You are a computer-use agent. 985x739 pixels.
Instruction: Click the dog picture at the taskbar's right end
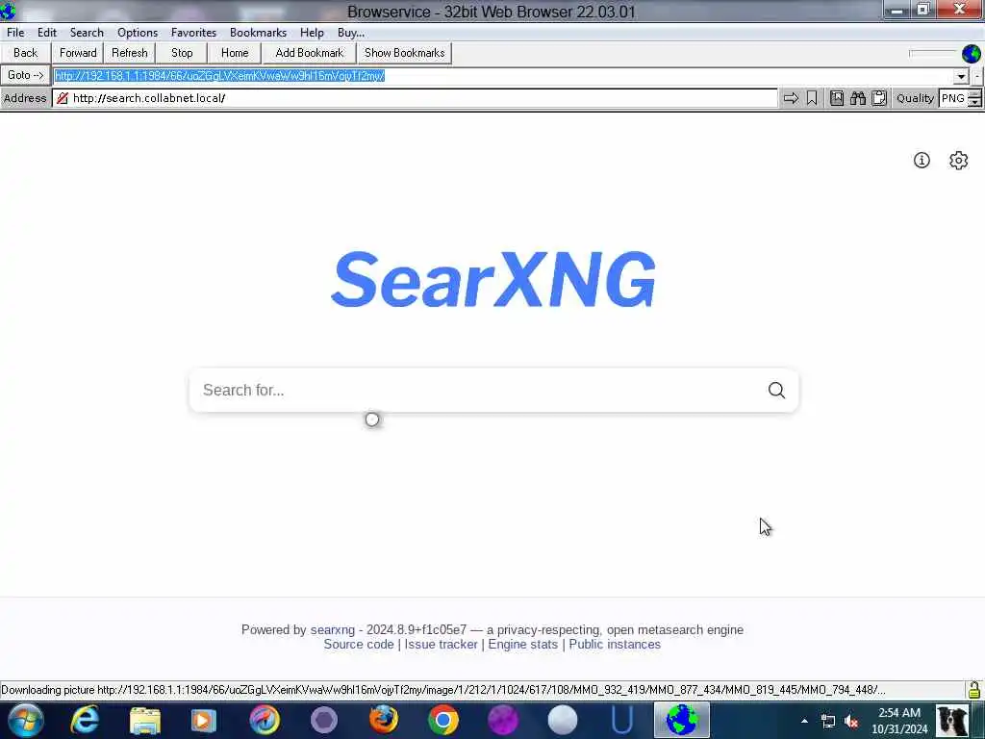tap(952, 720)
